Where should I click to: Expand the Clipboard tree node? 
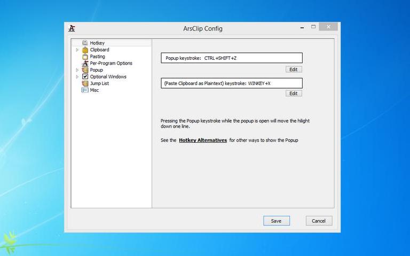coord(77,50)
